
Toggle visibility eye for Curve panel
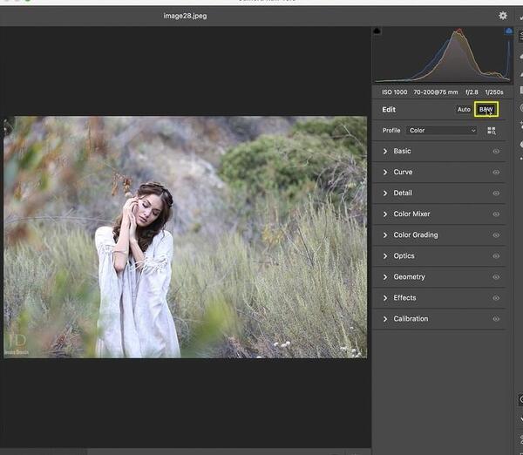(x=496, y=172)
